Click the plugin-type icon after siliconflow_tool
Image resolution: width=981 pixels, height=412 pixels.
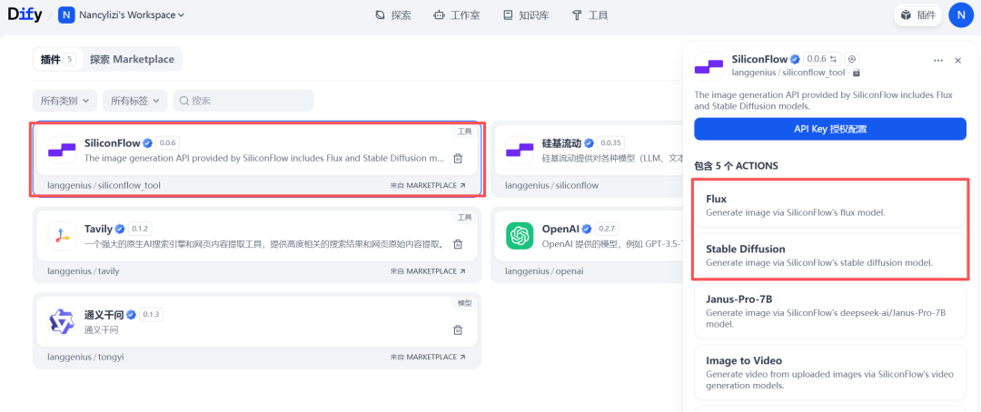pyautogui.click(x=857, y=73)
